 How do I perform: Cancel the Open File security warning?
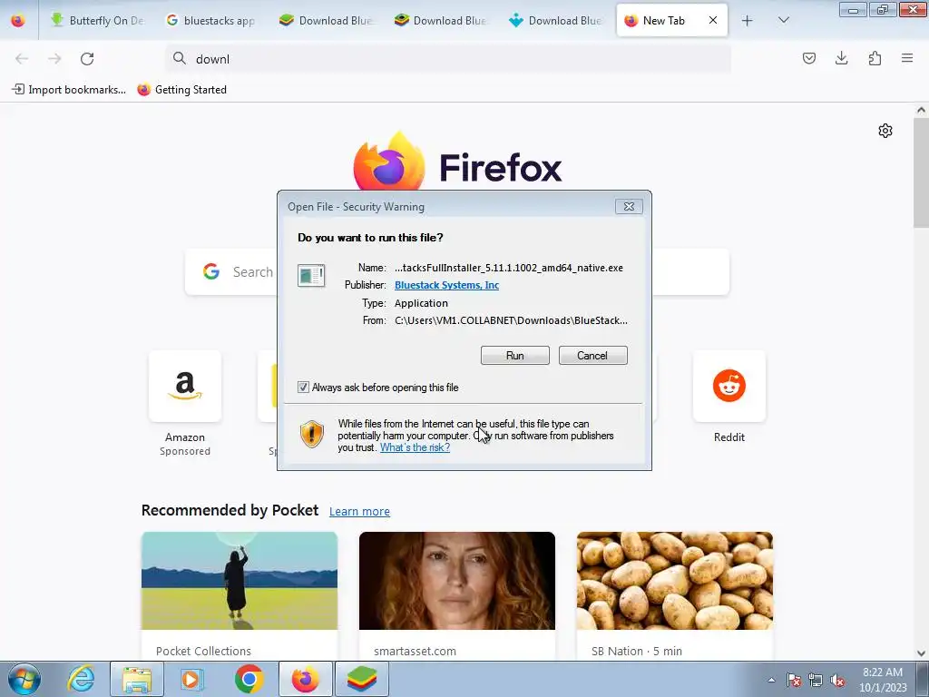592,356
